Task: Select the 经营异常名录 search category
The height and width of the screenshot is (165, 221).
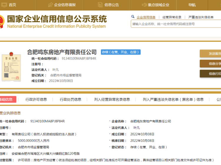Action: pyautogui.click(x=172, y=17)
